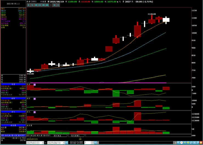Decrease the 保留空間 spinner value

[x=92, y=143]
